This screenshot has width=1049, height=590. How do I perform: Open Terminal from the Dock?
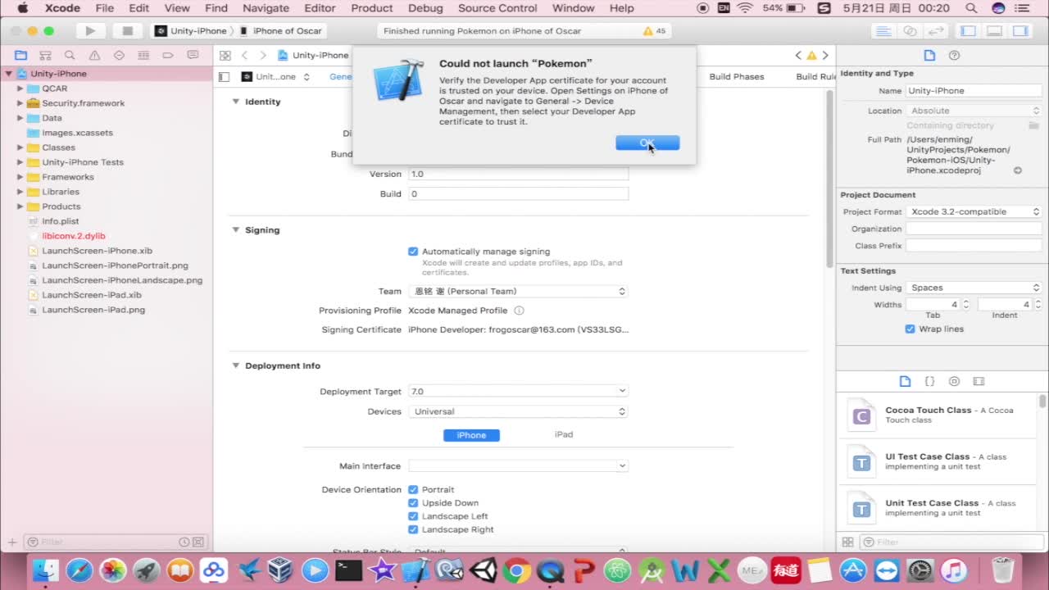349,570
